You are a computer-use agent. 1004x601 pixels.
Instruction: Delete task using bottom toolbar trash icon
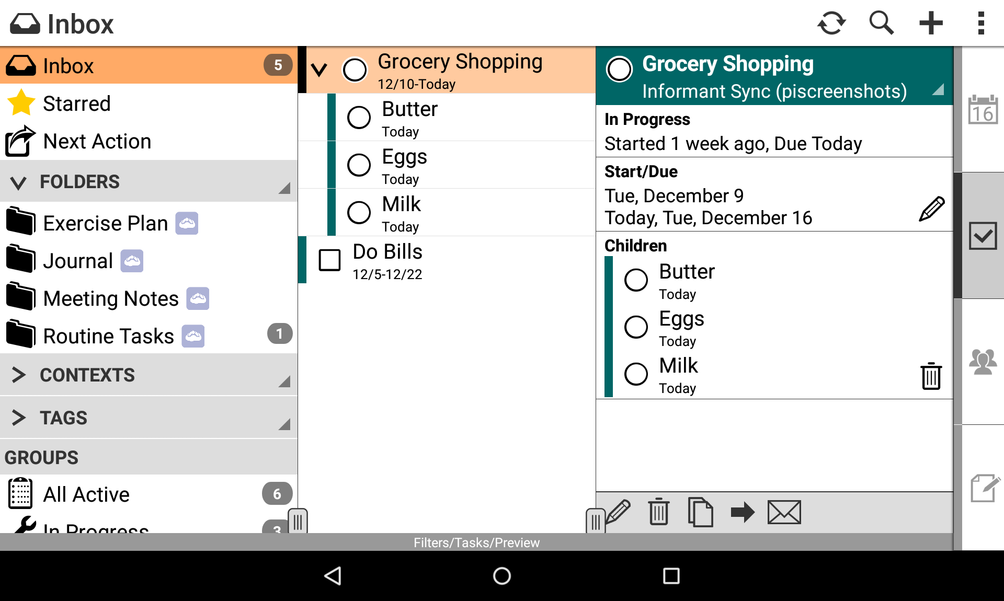point(658,512)
